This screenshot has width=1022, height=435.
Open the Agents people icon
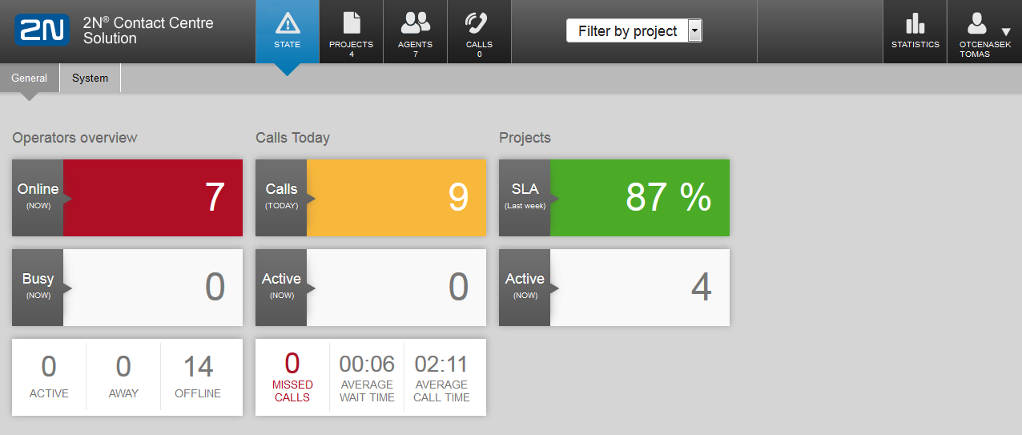415,22
